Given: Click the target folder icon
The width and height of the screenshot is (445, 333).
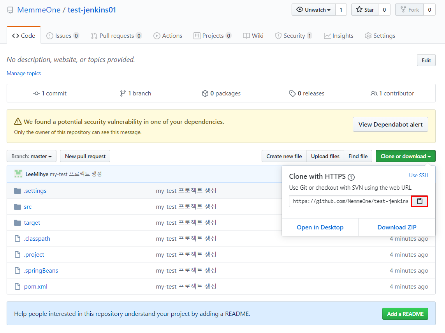Looking at the screenshot, I should coord(18,222).
